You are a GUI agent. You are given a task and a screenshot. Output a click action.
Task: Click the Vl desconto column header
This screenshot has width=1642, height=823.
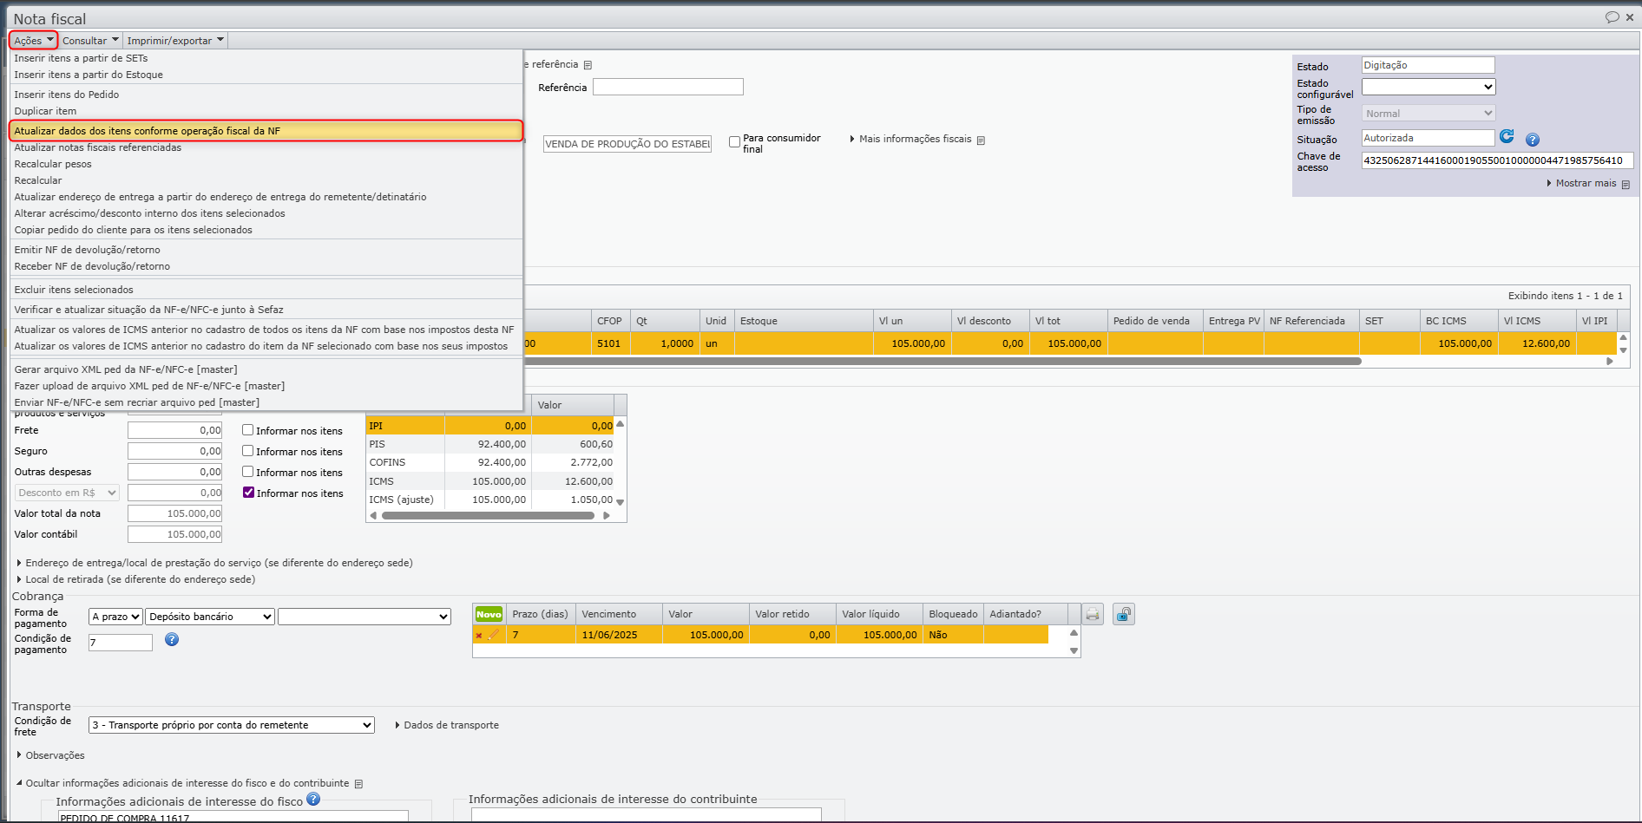(990, 321)
